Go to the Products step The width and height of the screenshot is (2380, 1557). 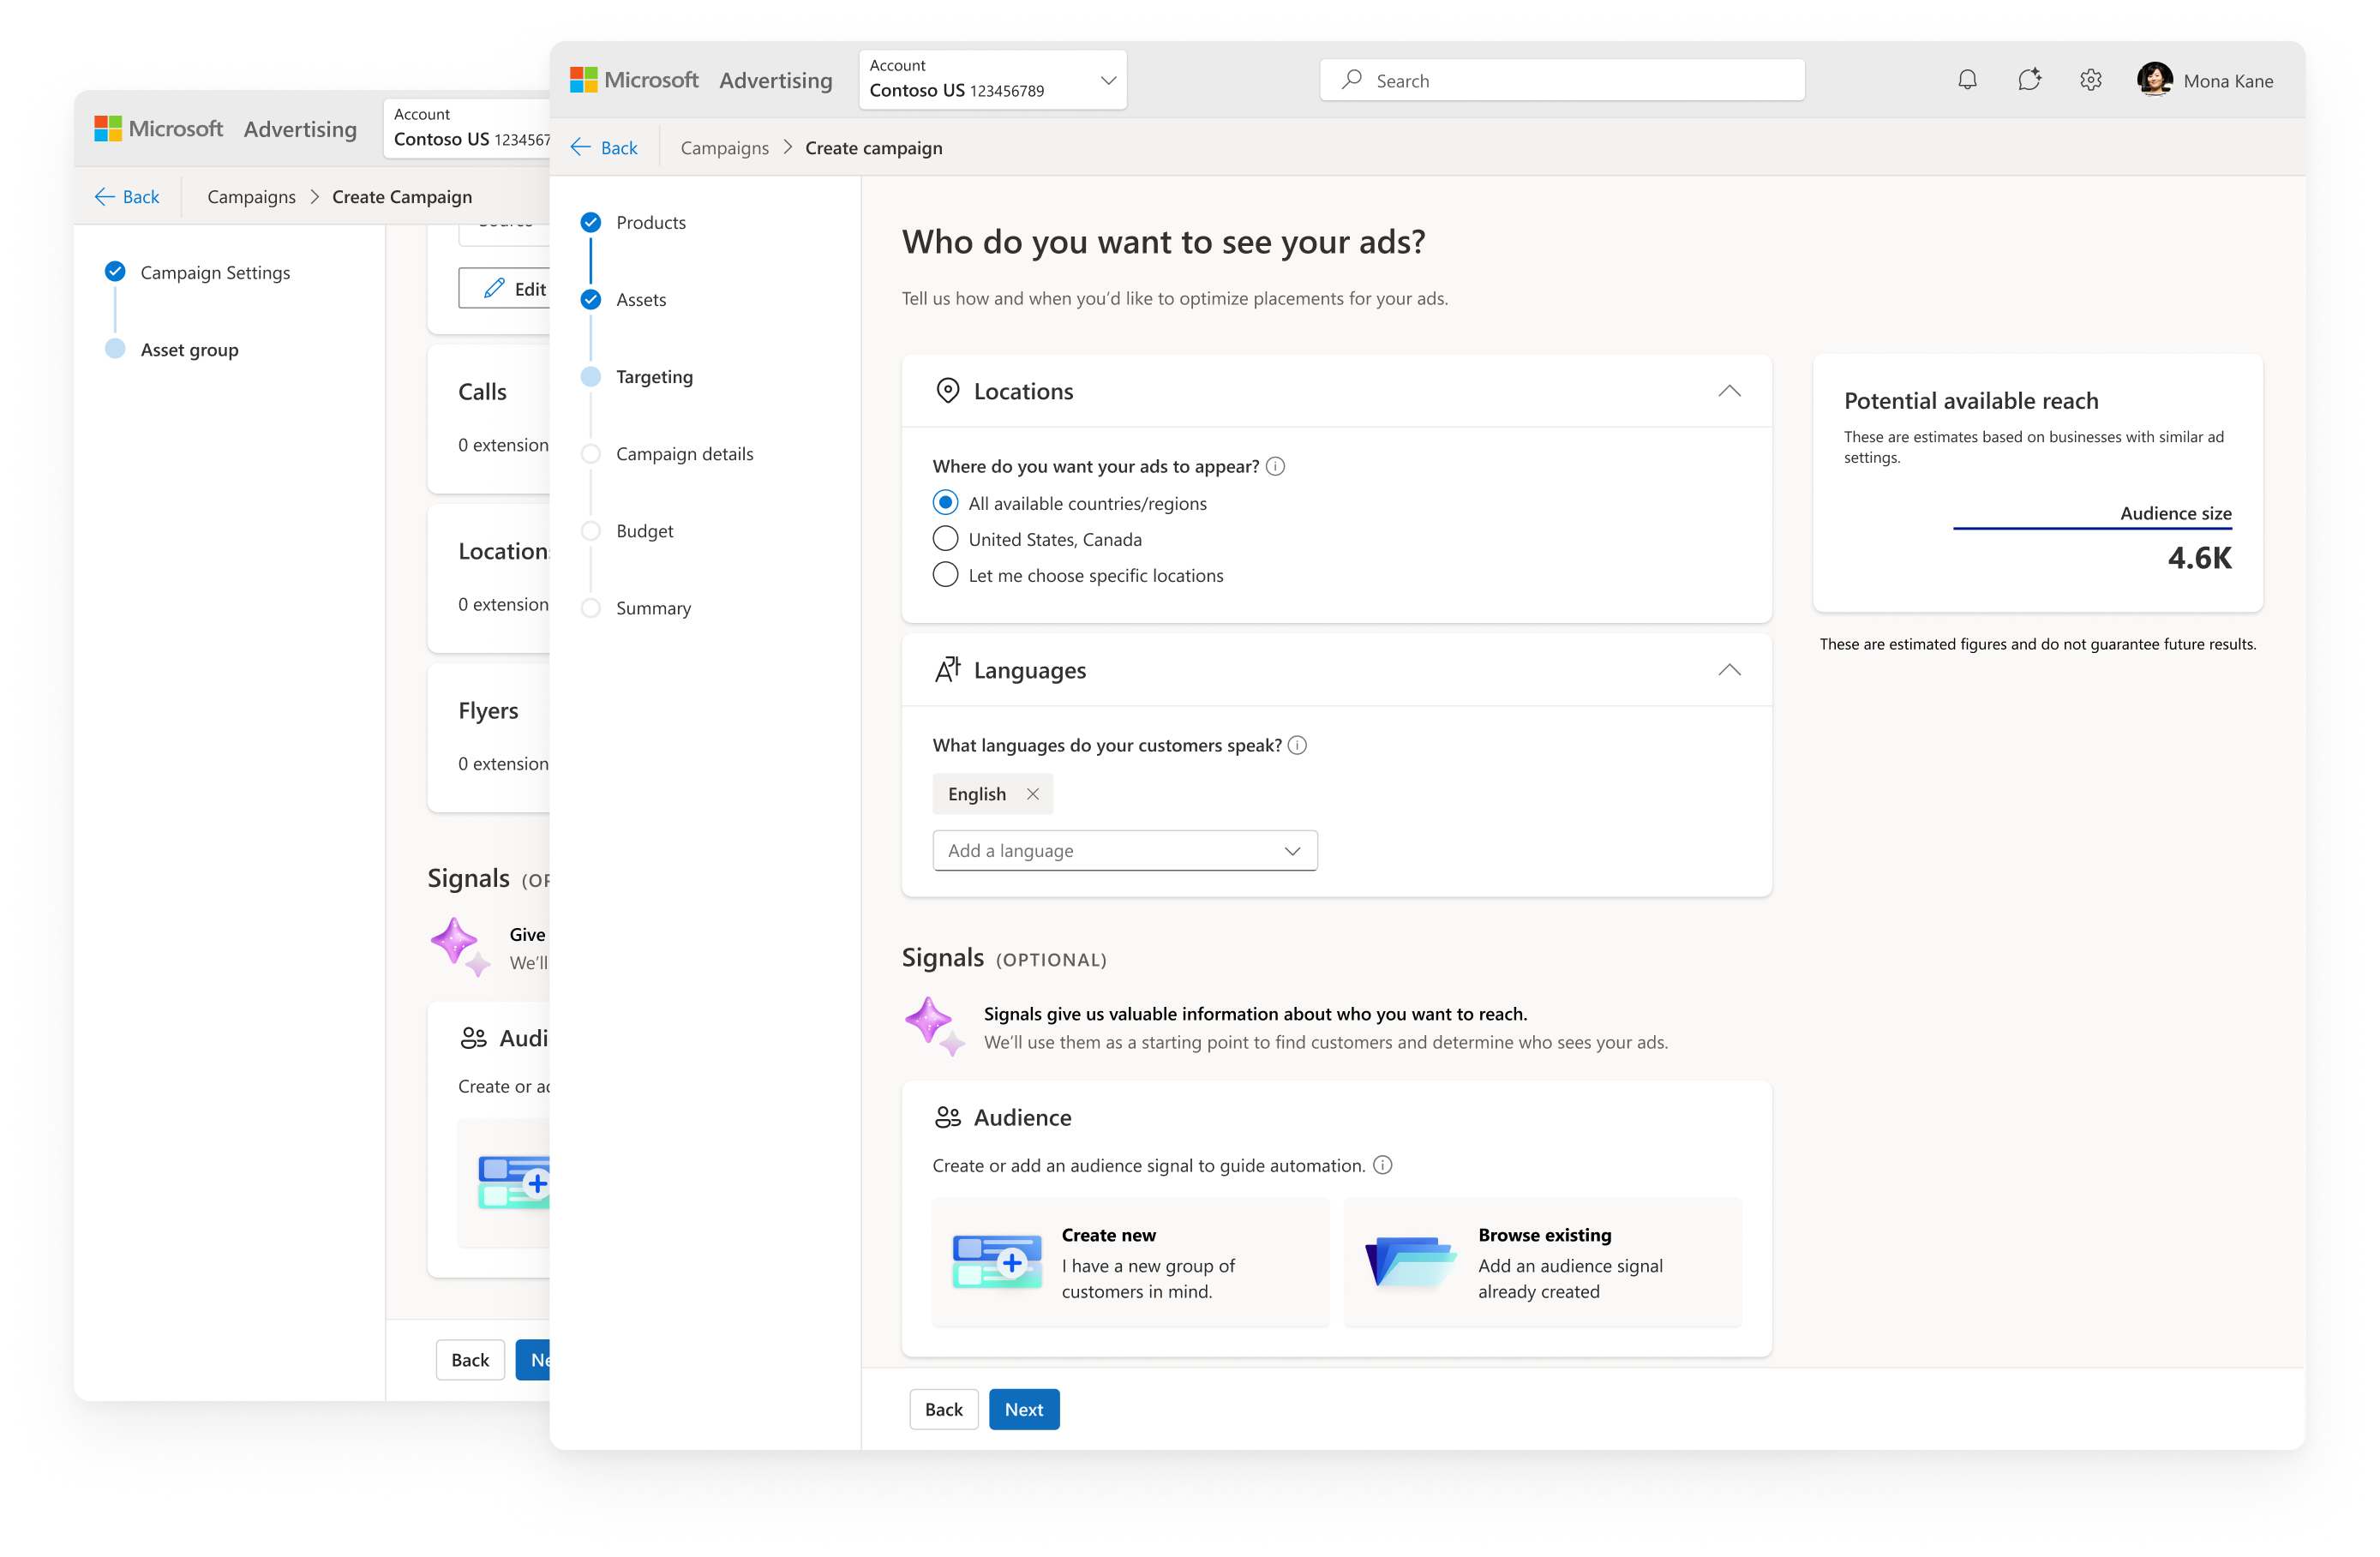(651, 222)
